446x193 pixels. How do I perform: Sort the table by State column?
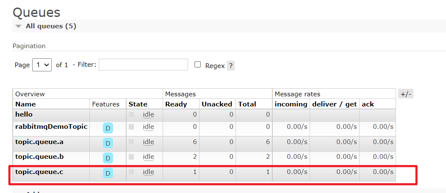(x=138, y=104)
